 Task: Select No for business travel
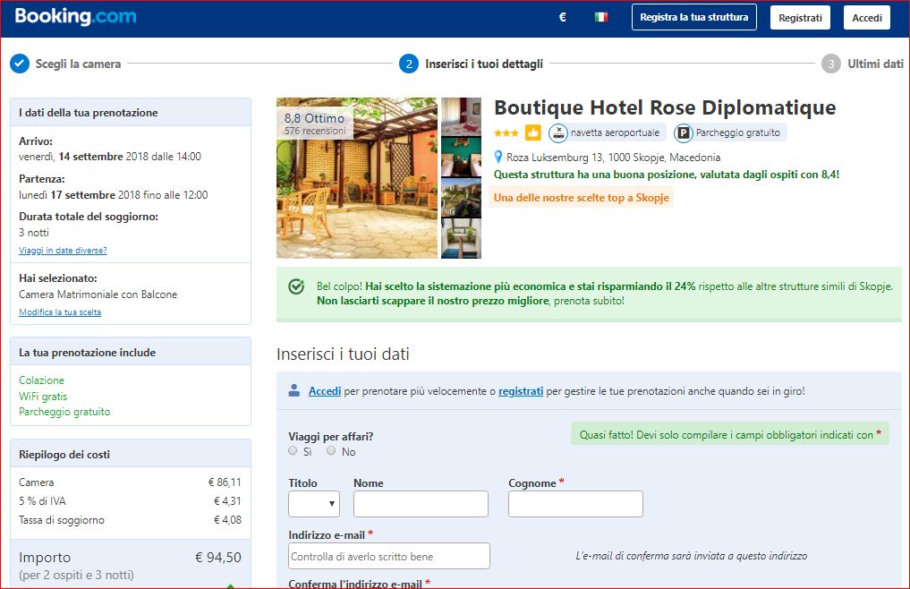click(x=331, y=451)
